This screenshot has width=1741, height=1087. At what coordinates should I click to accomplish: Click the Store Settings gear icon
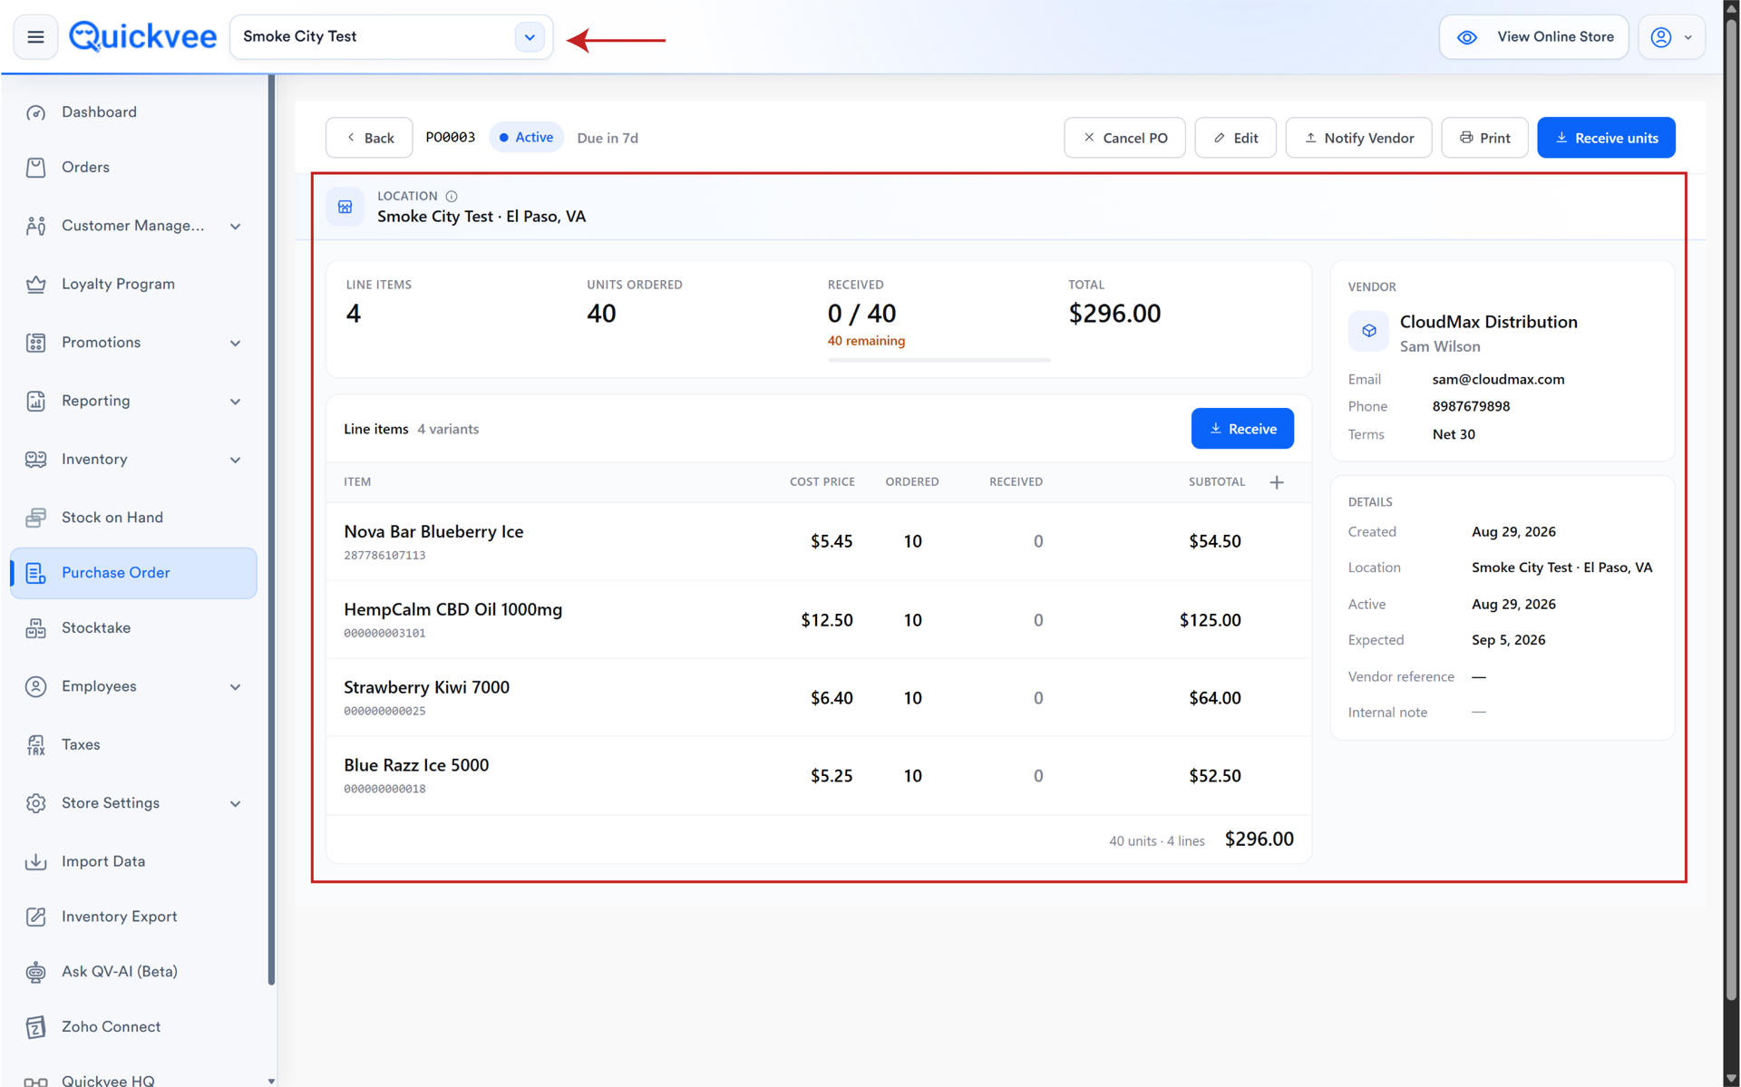(x=35, y=803)
